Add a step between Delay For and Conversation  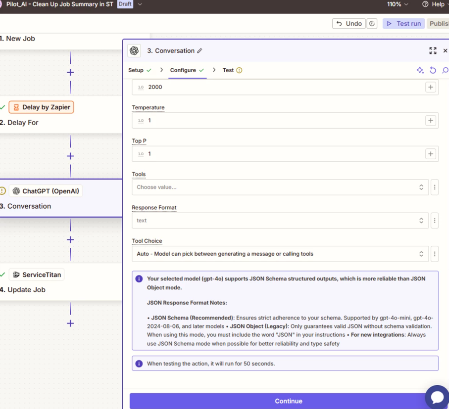[70, 156]
